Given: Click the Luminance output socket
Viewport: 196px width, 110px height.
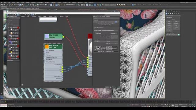Looking at the screenshot, I should pos(62,76).
